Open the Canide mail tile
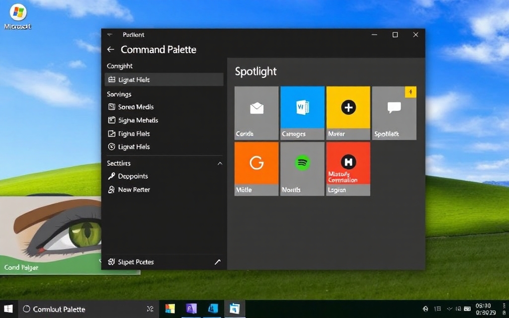509x318 pixels. click(256, 113)
